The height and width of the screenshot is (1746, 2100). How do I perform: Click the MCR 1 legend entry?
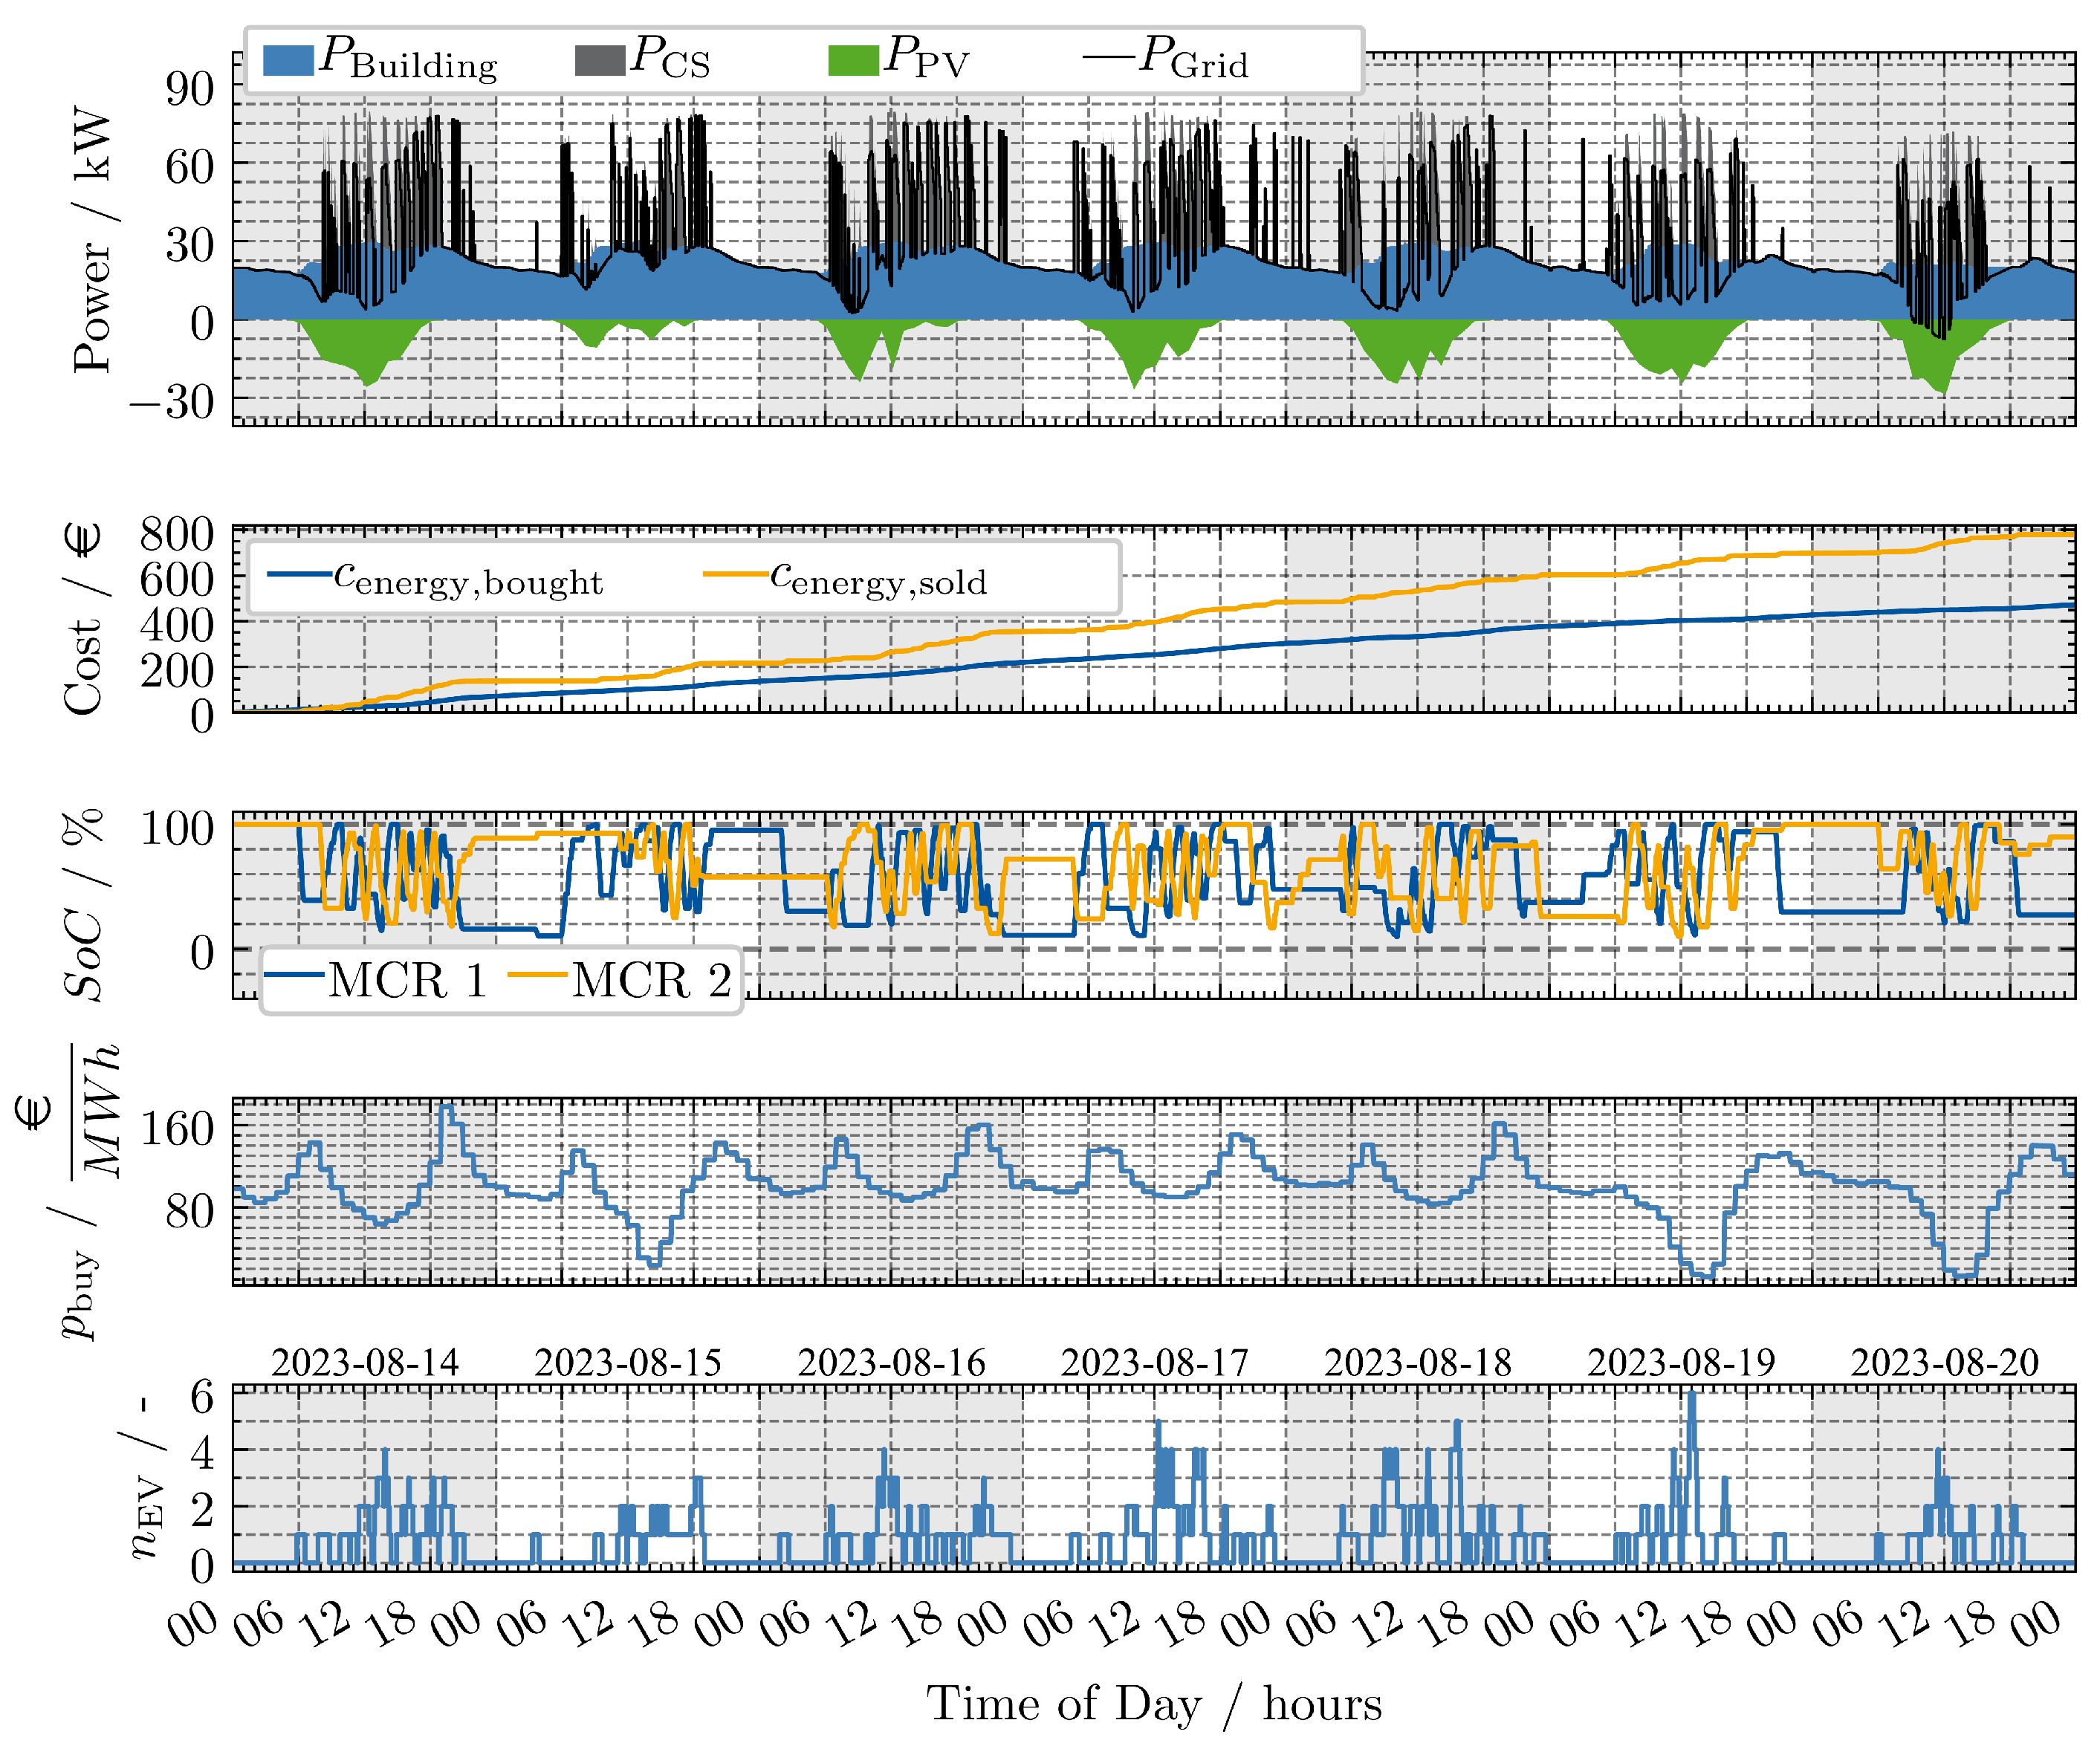[407, 980]
